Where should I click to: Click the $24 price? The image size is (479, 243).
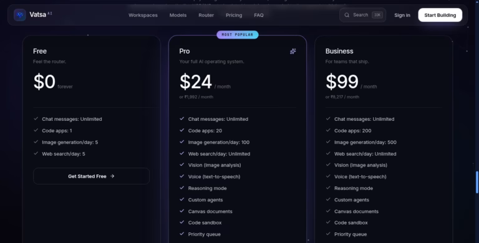pos(195,82)
